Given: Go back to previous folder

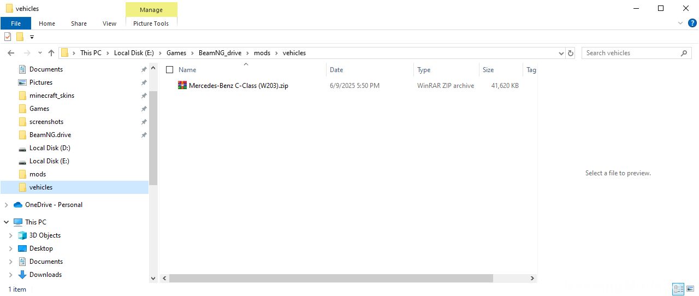Looking at the screenshot, I should tap(11, 53).
